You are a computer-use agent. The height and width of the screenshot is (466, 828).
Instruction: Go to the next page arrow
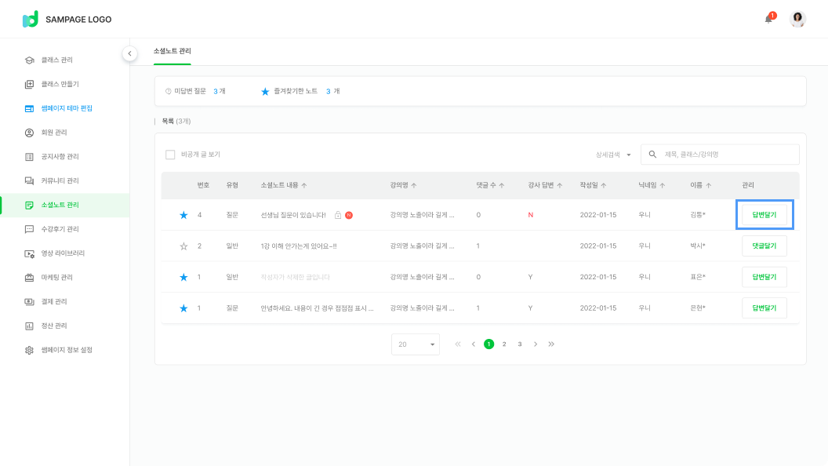click(536, 344)
